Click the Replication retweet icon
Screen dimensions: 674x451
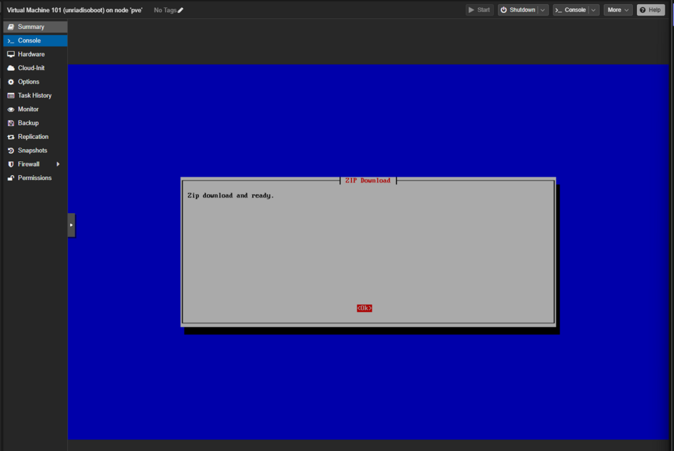pyautogui.click(x=11, y=137)
